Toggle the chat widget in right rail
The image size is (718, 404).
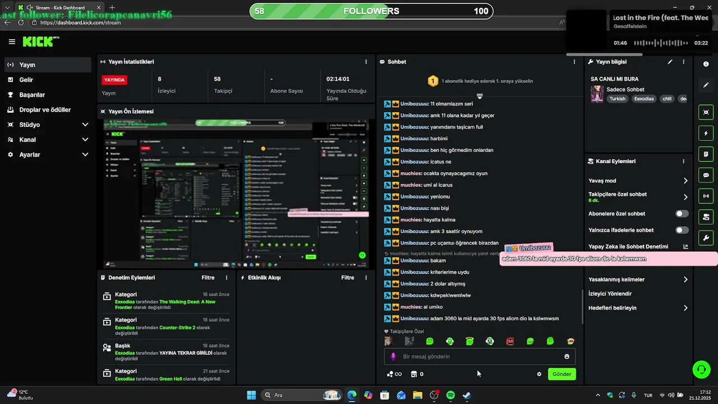pos(706,175)
